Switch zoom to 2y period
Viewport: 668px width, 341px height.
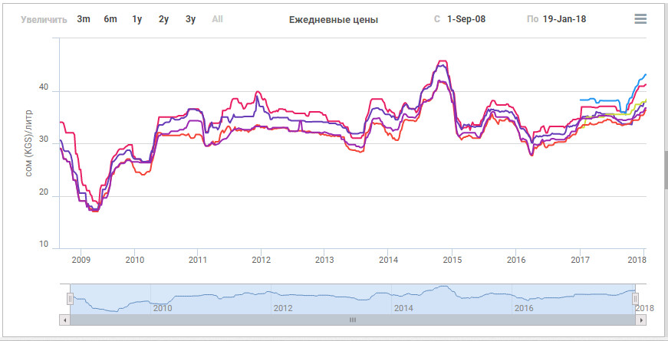coord(163,19)
